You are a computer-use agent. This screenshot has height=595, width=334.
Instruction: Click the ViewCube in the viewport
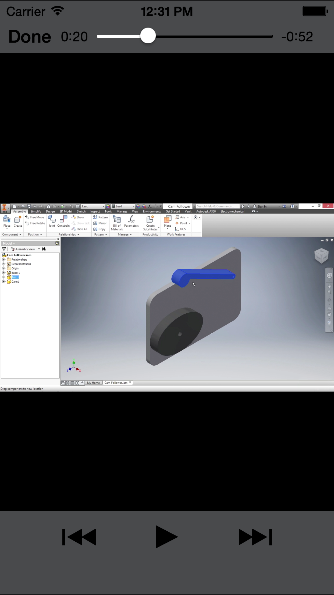click(321, 255)
